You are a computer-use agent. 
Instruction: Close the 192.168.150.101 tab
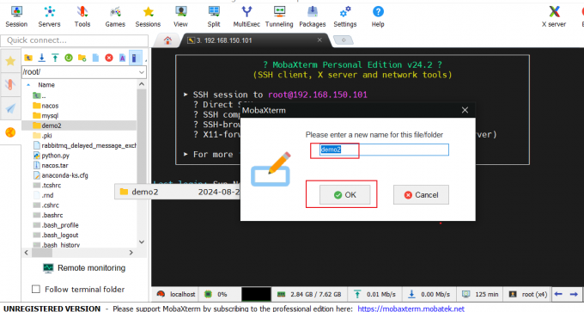(319, 40)
